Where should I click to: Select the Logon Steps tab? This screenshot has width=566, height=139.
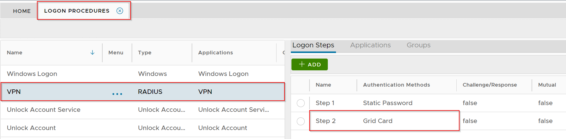click(313, 45)
